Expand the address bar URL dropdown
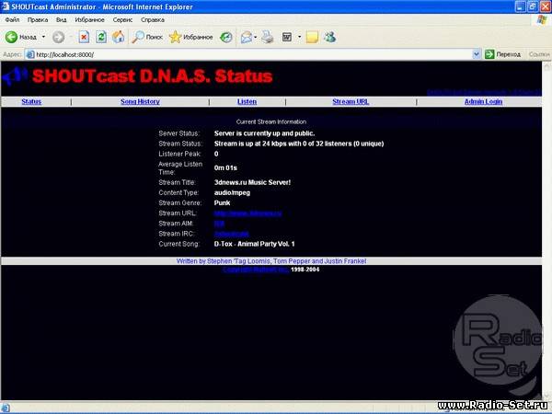Viewport: 552px width, 414px height. pos(477,54)
